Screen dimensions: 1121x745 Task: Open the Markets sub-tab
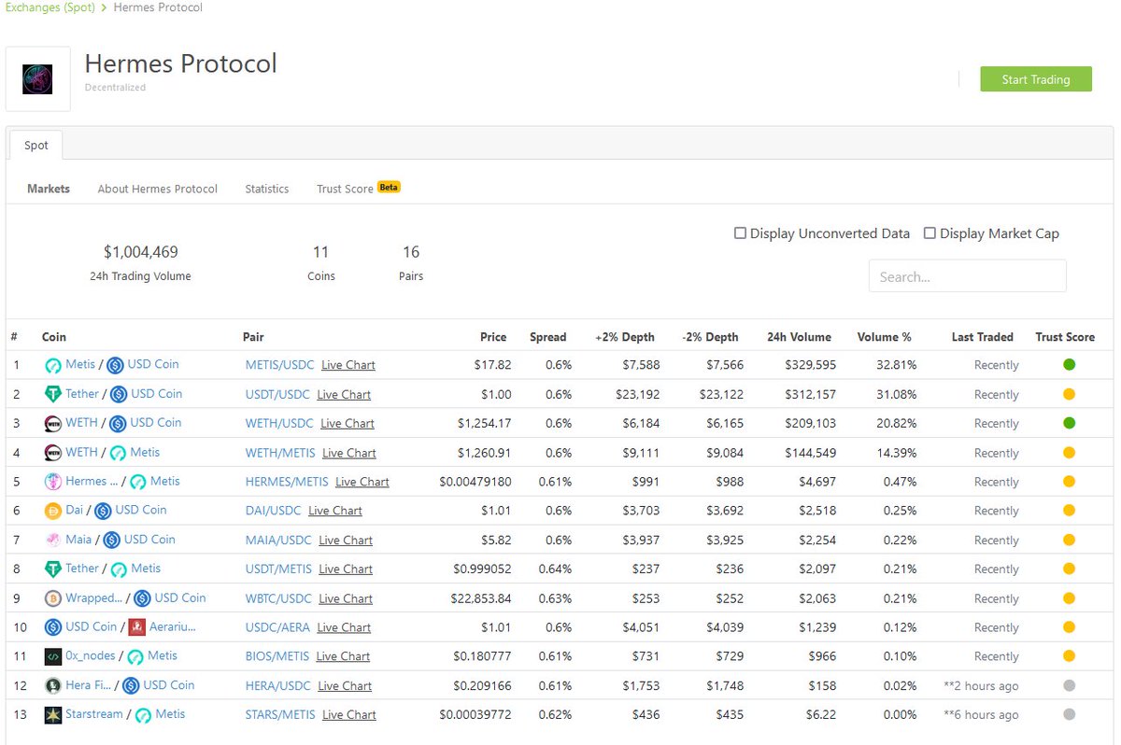tap(49, 189)
